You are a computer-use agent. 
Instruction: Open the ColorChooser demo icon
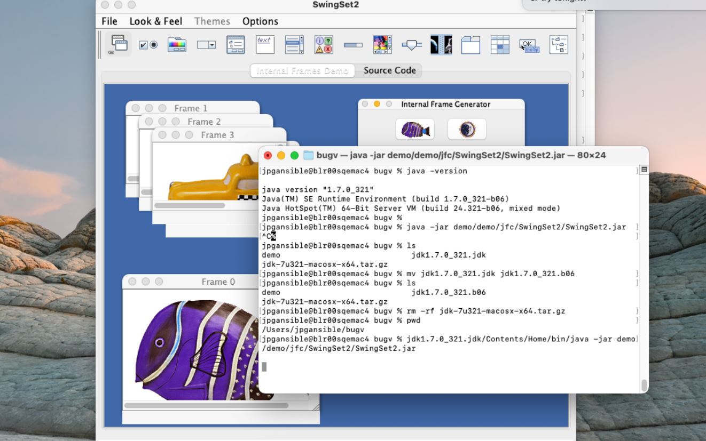tap(177, 45)
